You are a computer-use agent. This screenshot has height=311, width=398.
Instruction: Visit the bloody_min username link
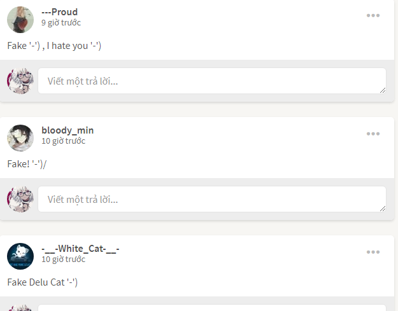point(68,130)
